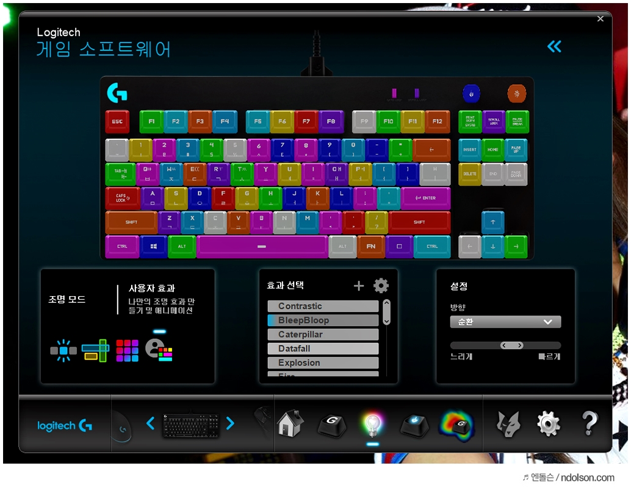Open the ARX control wolf-head icon
The width and height of the screenshot is (631, 488).
pyautogui.click(x=508, y=424)
